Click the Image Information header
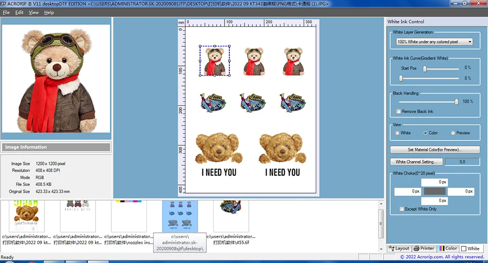The height and width of the screenshot is (263, 488). 56,147
